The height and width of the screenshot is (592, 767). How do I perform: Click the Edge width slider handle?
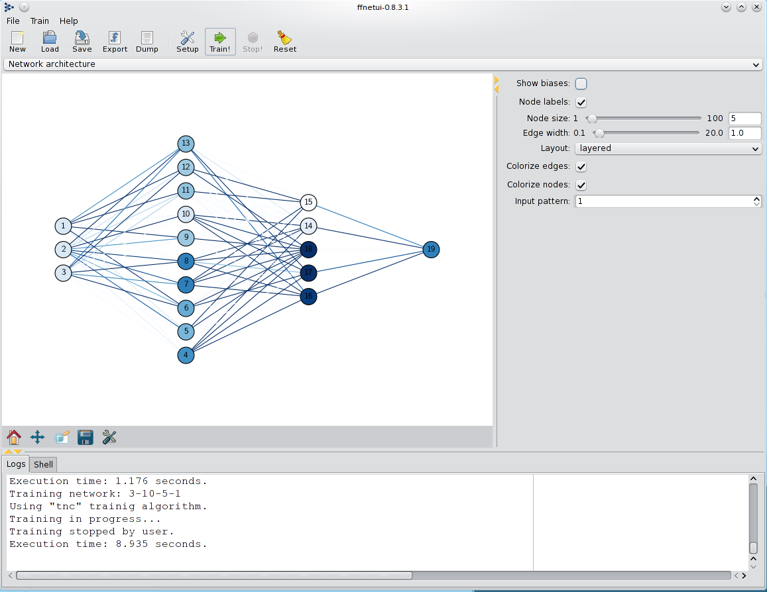(x=599, y=133)
